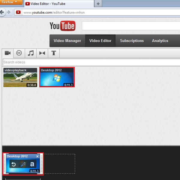
Task: Click the Search videos field
Action: point(91,62)
